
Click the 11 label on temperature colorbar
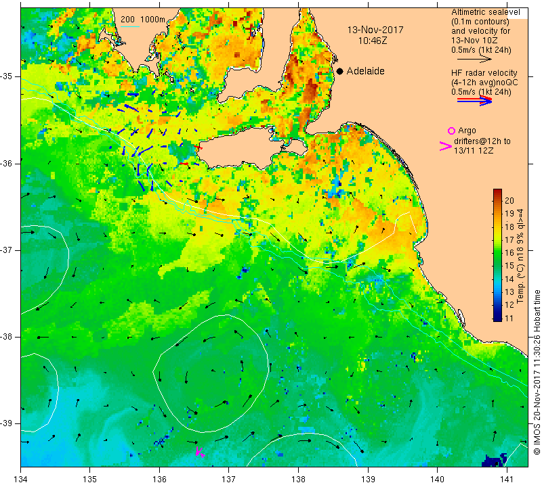pyautogui.click(x=509, y=318)
